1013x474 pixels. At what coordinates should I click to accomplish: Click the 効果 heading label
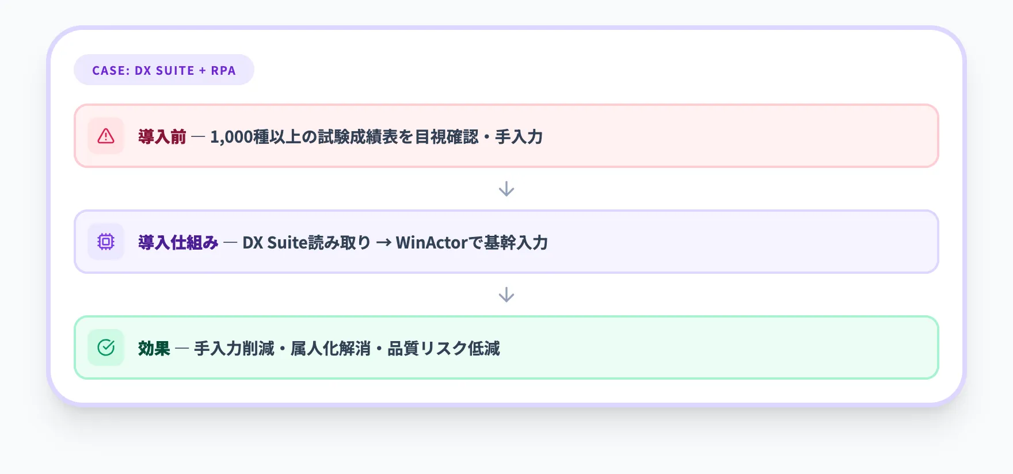154,349
